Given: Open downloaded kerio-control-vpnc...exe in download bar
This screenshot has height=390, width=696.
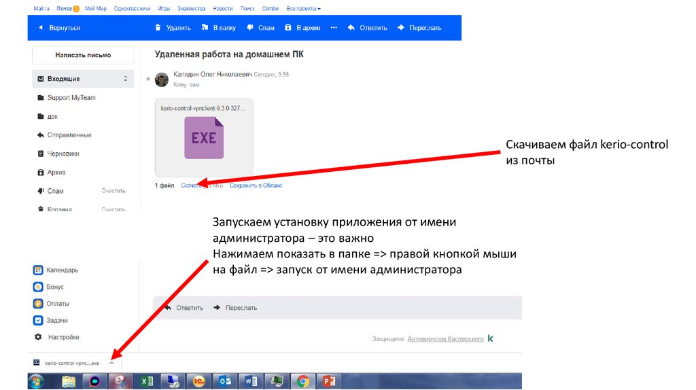Looking at the screenshot, I should 67,363.
